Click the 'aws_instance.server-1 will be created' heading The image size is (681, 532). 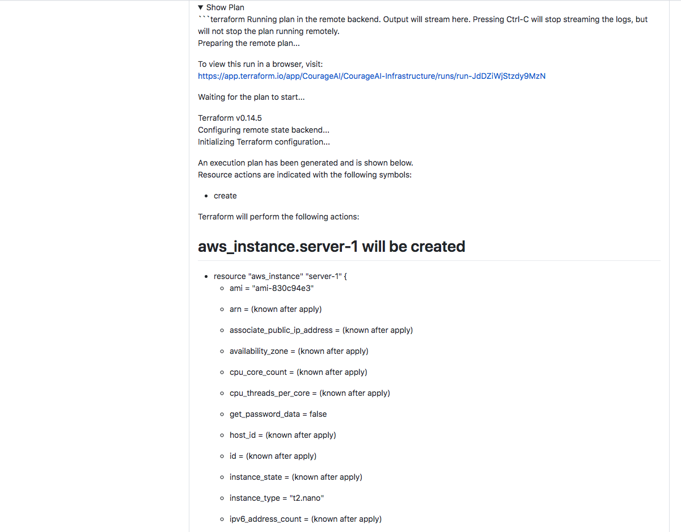click(332, 247)
